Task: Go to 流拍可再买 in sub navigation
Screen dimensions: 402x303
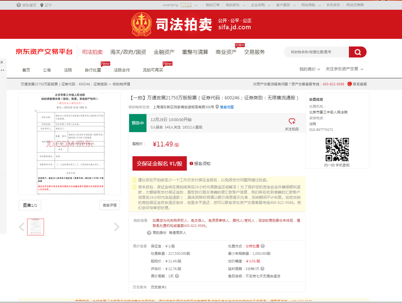Action: click(x=153, y=70)
